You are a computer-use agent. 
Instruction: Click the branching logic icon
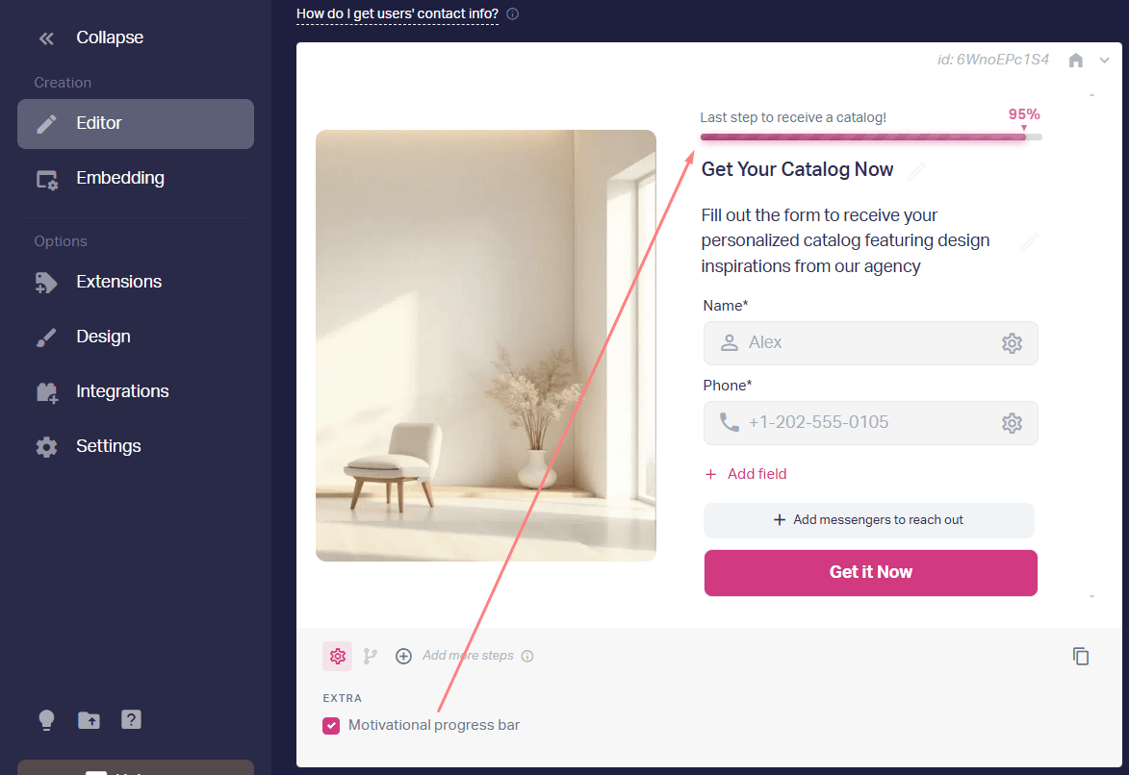pyautogui.click(x=371, y=657)
